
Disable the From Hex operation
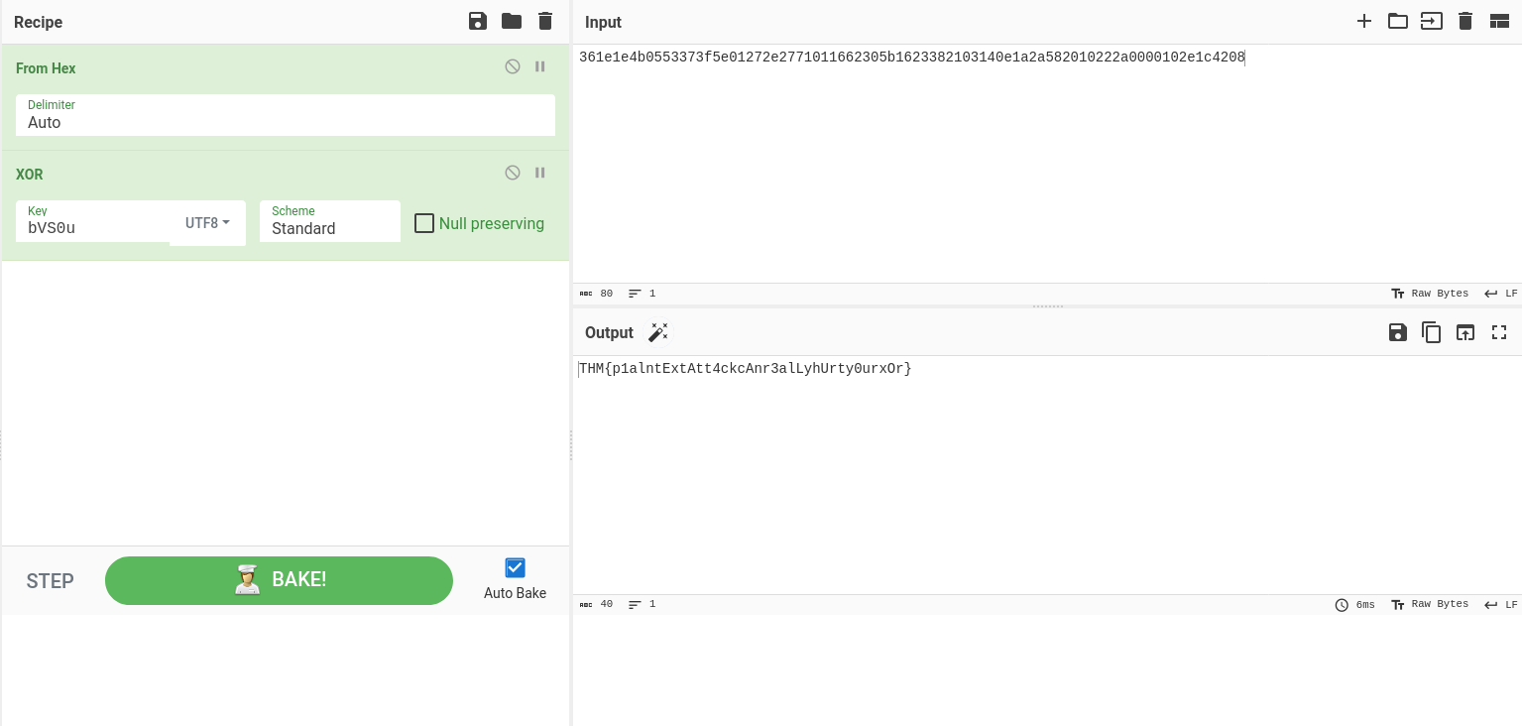[x=513, y=66]
